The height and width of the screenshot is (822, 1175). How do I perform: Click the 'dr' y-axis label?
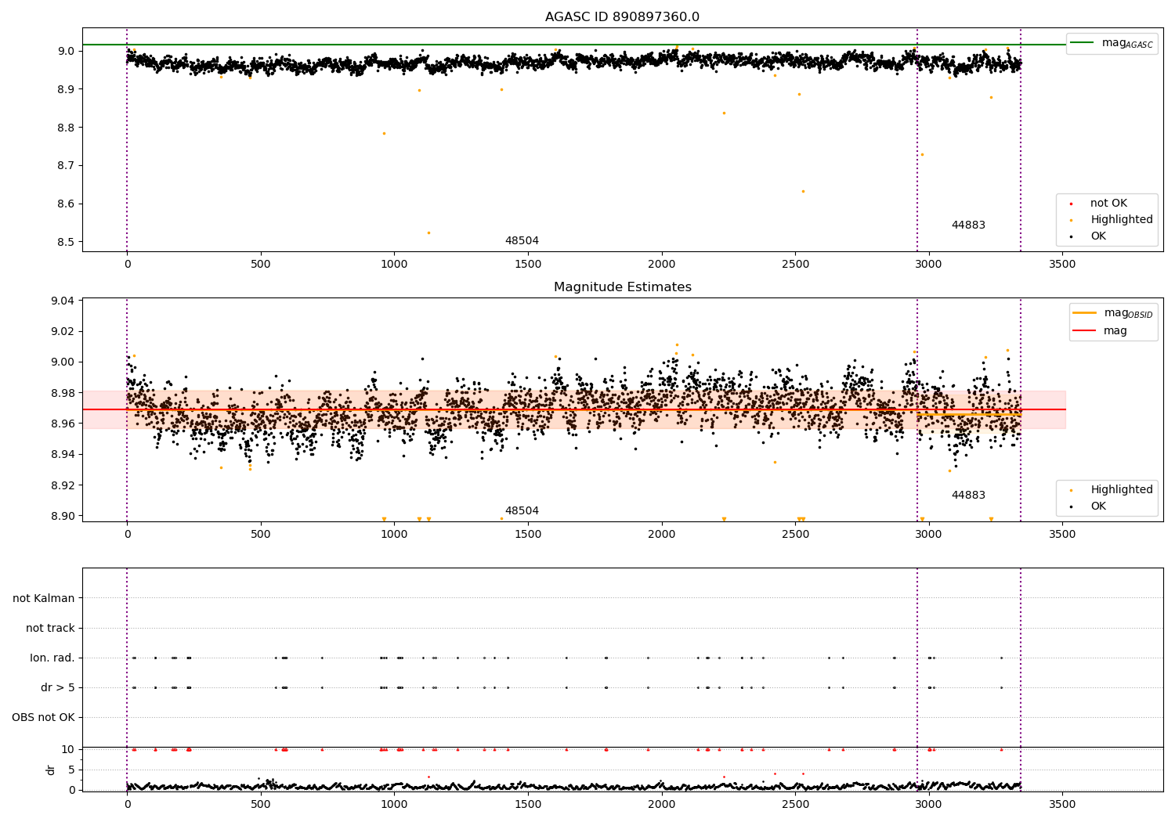(x=51, y=770)
